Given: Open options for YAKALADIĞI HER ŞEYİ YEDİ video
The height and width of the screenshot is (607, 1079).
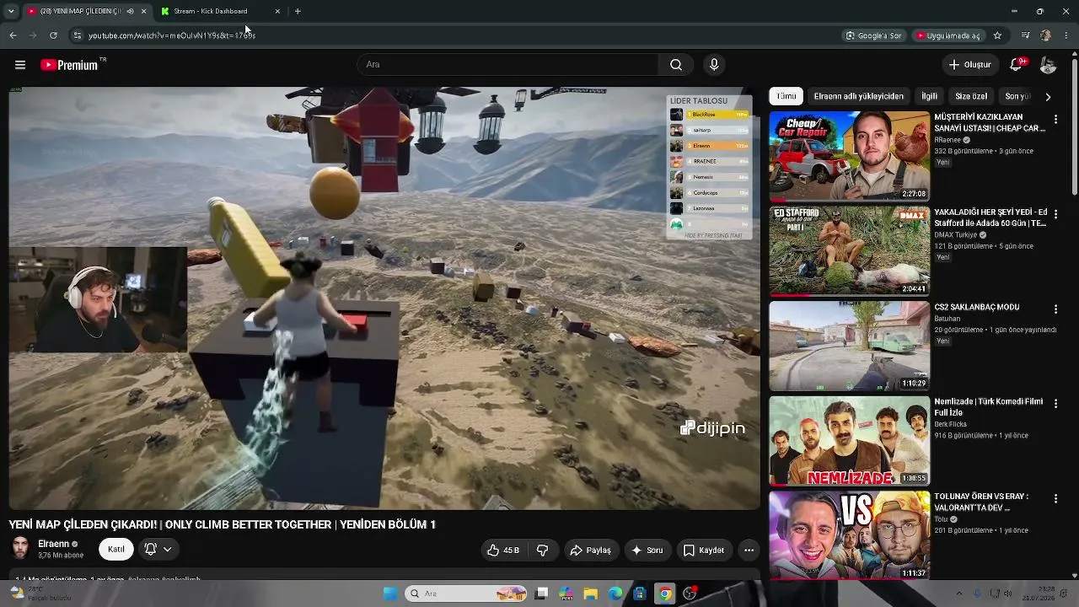Looking at the screenshot, I should [x=1055, y=215].
